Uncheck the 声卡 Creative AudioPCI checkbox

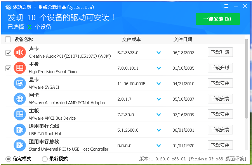tap(9, 53)
